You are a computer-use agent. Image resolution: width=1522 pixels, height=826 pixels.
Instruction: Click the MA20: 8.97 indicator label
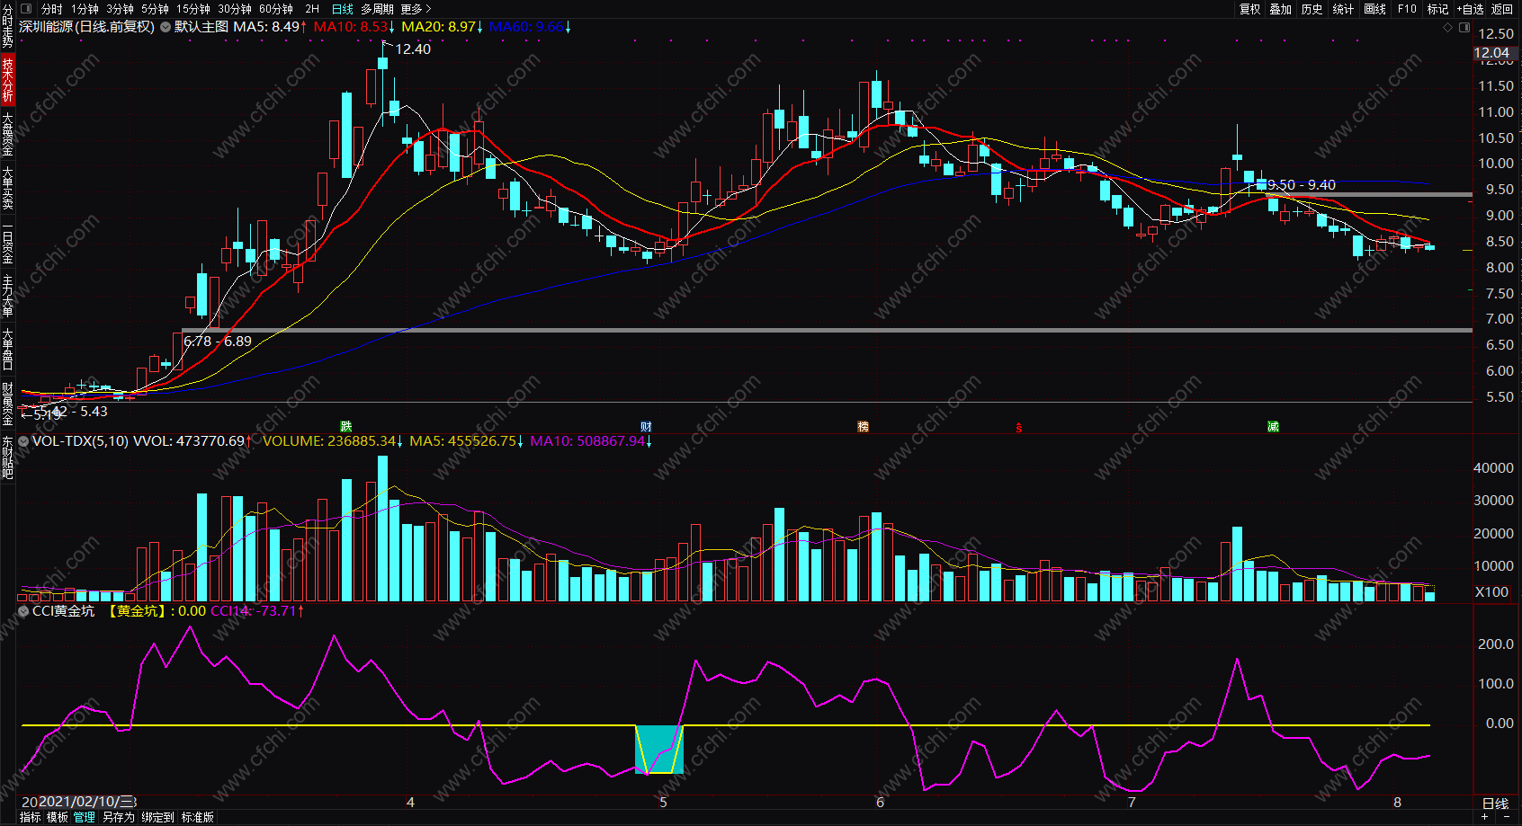point(443,27)
